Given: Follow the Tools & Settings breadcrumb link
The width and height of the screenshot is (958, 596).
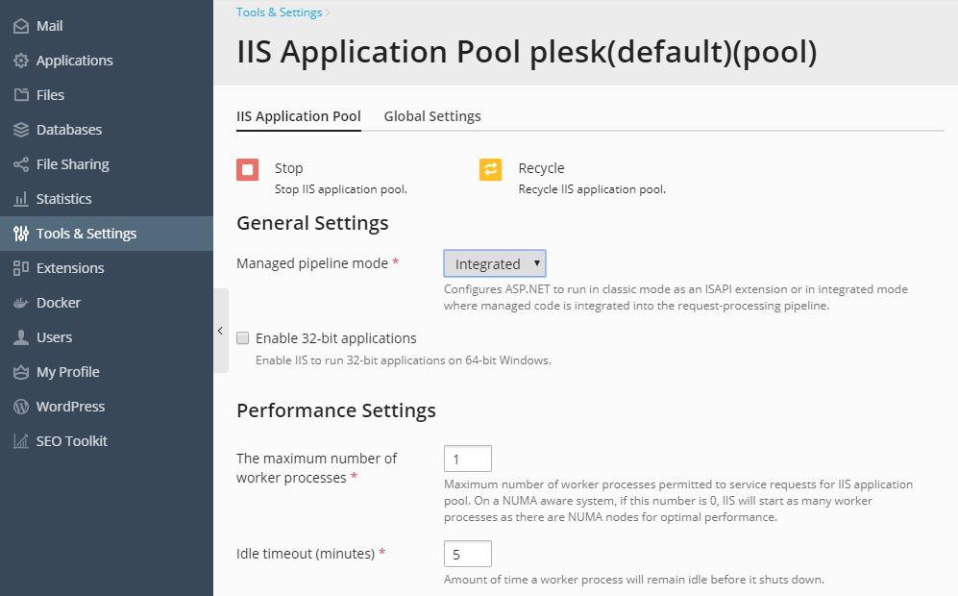Looking at the screenshot, I should click(x=279, y=12).
